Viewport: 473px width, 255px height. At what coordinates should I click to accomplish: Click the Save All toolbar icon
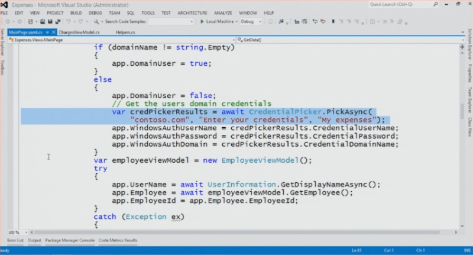coord(57,21)
